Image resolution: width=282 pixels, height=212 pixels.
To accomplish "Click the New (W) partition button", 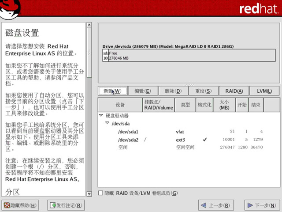I will [x=113, y=91].
